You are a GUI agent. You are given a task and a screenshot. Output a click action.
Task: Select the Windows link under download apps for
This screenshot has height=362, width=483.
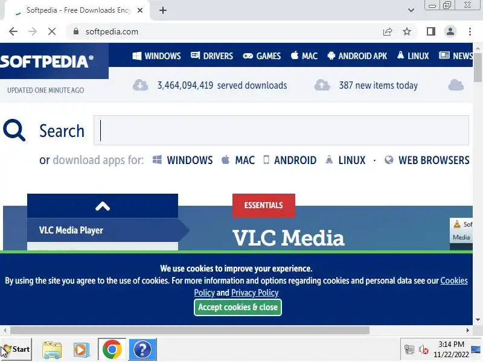pyautogui.click(x=183, y=160)
